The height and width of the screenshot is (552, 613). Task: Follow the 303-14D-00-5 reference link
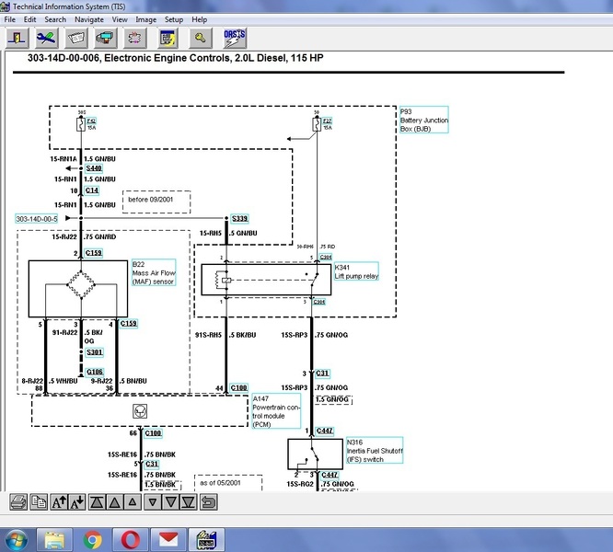tap(37, 219)
